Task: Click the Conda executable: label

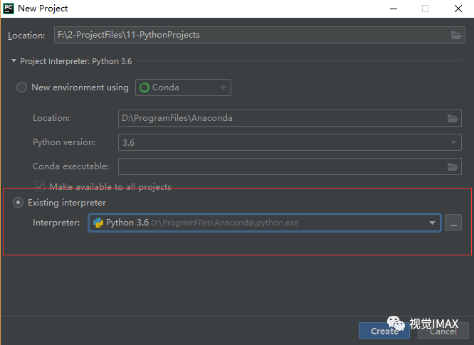Action: tap(70, 166)
